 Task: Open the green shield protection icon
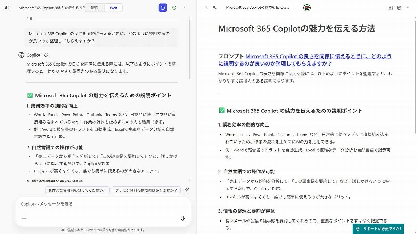click(174, 8)
